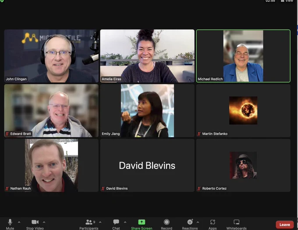Image resolution: width=298 pixels, height=230 pixels.
Task: Click the large David Blevins name tile
Action: tap(147, 166)
